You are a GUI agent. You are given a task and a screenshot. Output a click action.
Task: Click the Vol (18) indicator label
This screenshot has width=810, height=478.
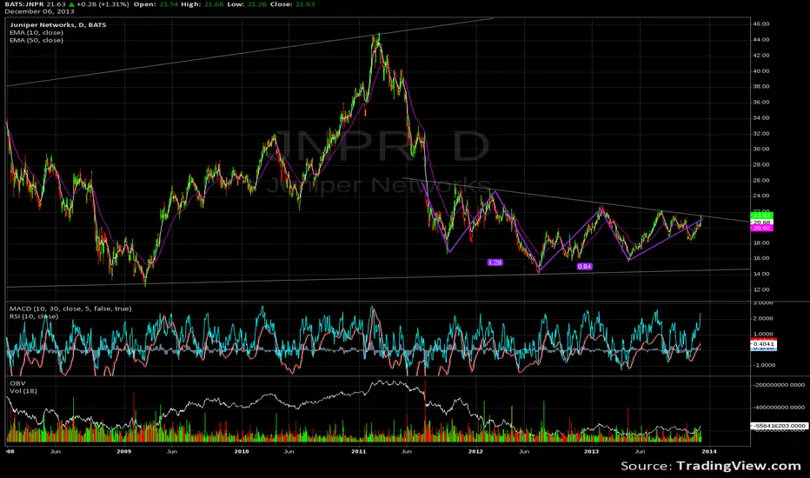pyautogui.click(x=23, y=391)
